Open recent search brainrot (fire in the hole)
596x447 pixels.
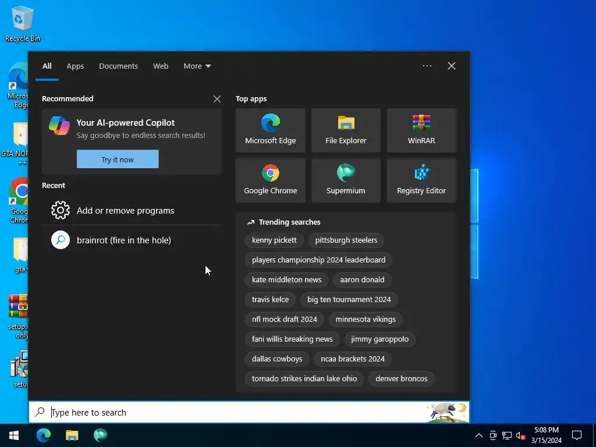[132, 240]
